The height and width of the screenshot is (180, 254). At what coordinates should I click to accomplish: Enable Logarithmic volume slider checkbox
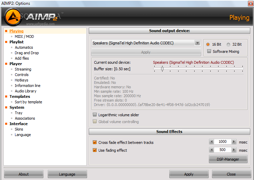tap(95, 115)
